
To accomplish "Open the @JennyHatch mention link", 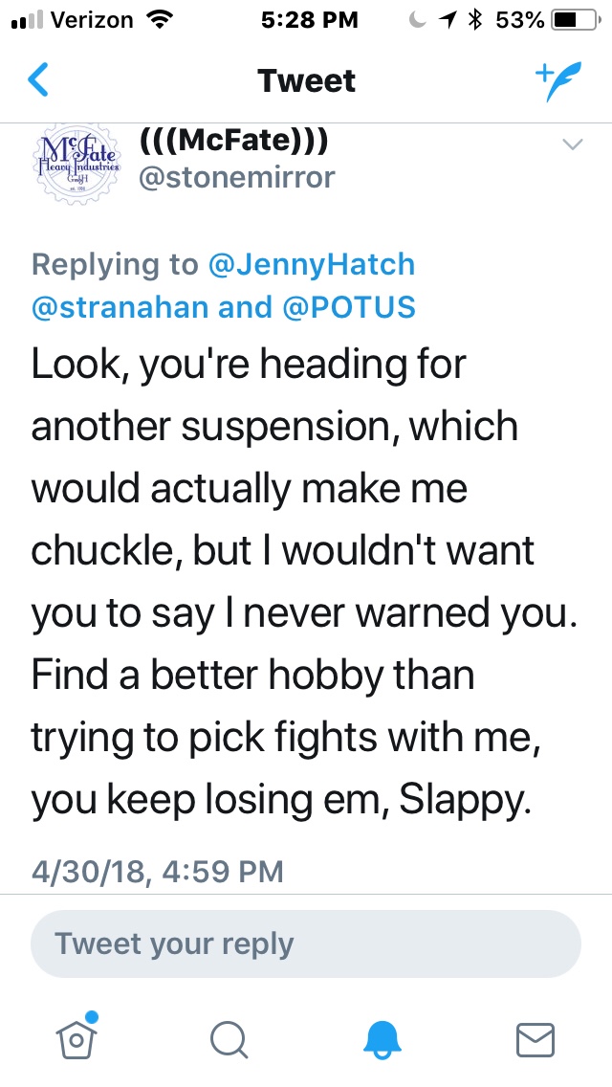I will [x=312, y=264].
